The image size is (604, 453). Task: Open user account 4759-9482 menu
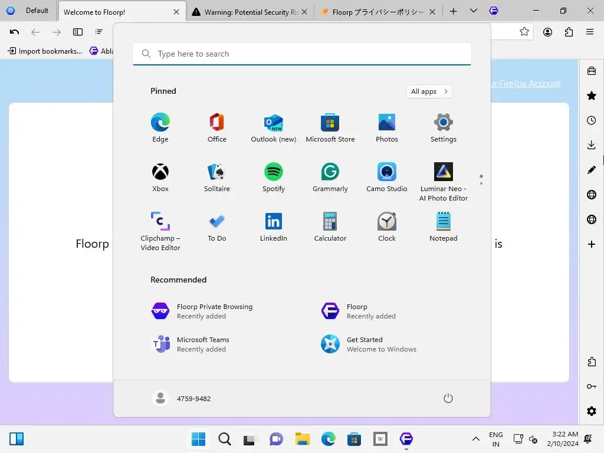pos(182,398)
